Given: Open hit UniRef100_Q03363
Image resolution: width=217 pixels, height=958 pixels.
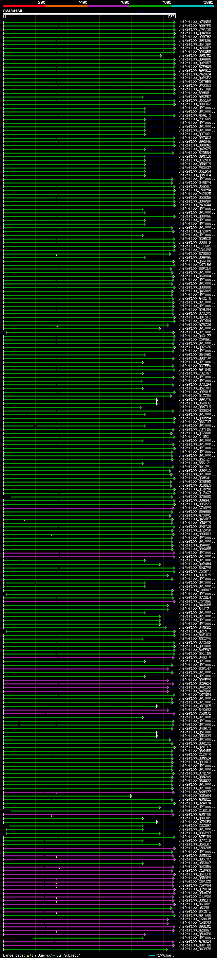Looking at the screenshot, I should pos(195,86).
